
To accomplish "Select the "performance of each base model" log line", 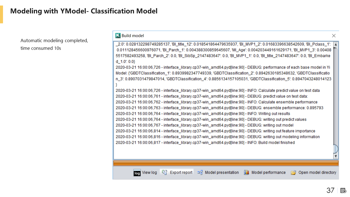I will (223, 76).
